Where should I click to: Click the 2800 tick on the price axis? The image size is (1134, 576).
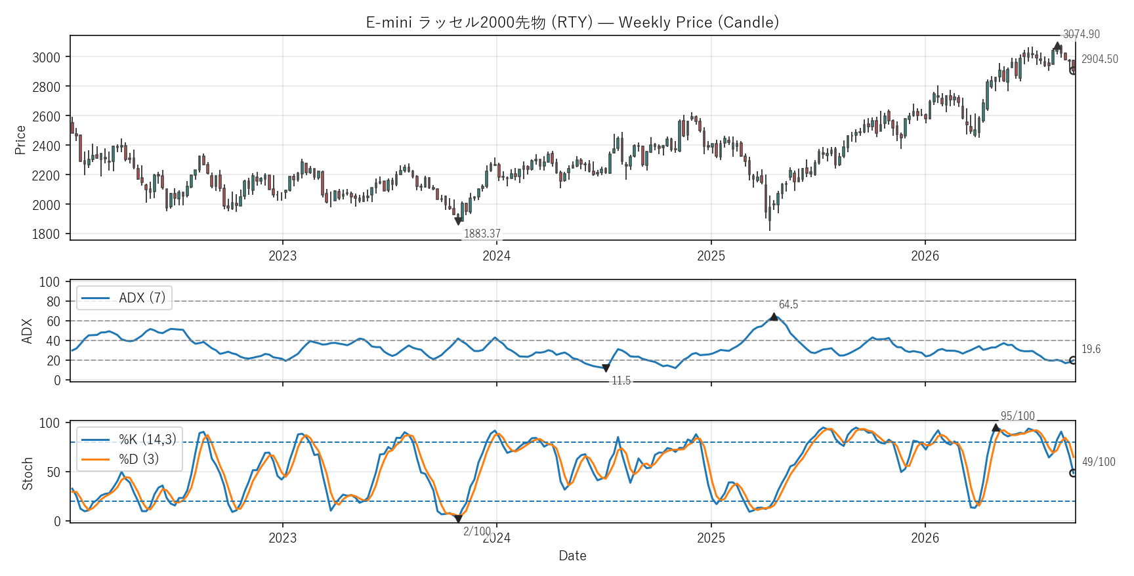47,87
